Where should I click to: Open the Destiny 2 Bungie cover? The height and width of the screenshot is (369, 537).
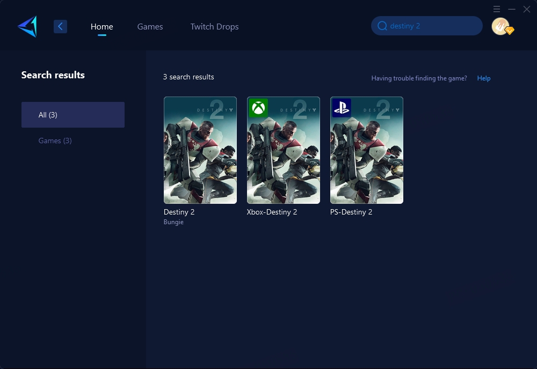[x=200, y=150]
